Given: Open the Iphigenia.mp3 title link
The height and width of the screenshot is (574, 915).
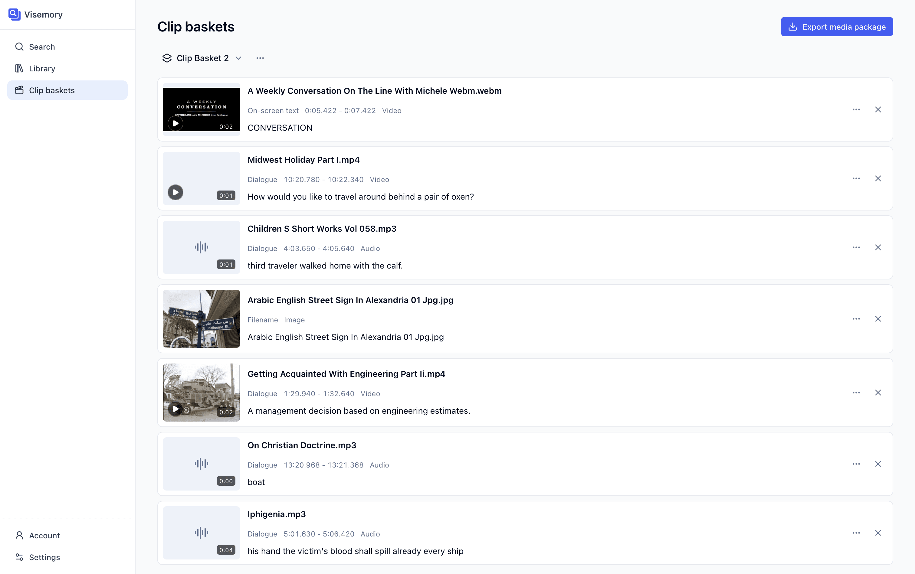Looking at the screenshot, I should pos(277,514).
